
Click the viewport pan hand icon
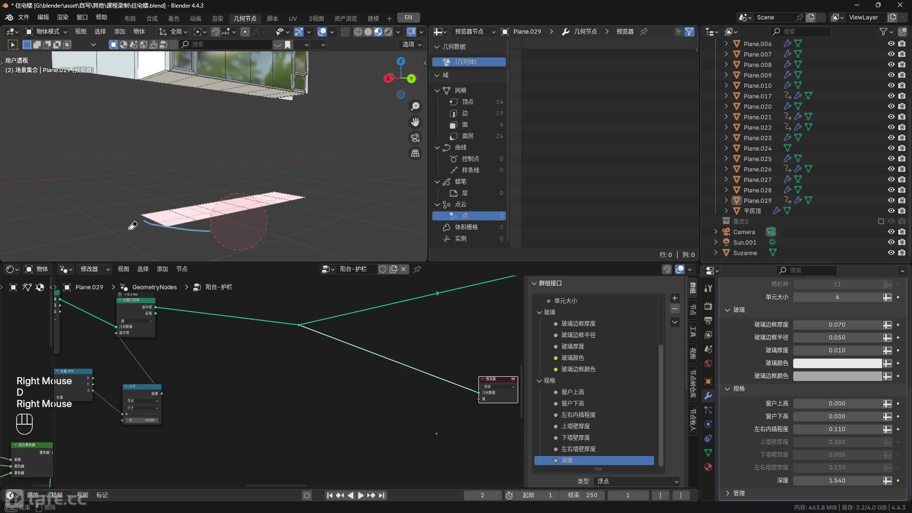pos(415,122)
